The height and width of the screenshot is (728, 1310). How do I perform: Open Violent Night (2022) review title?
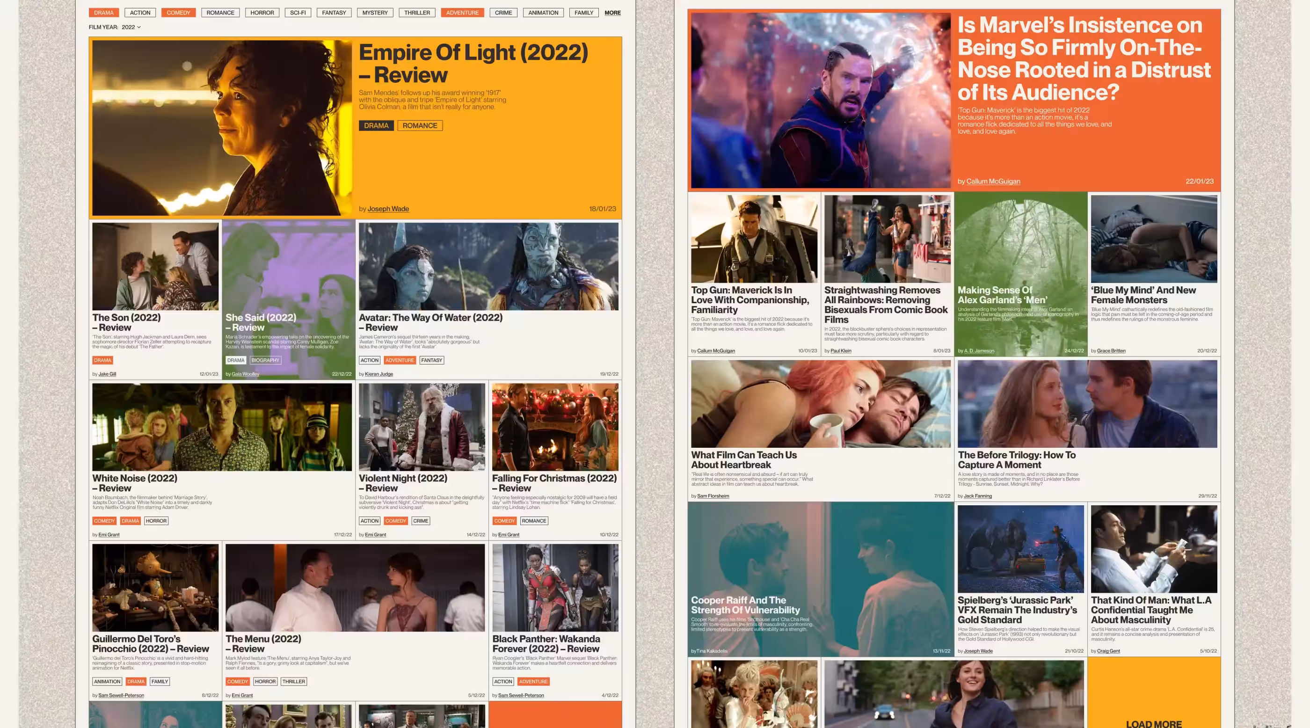pyautogui.click(x=403, y=483)
